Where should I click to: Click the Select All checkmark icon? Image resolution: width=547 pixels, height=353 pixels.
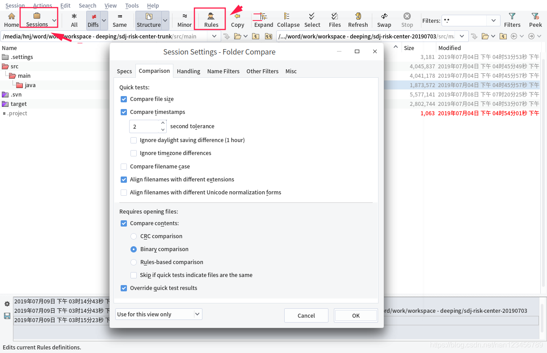312,16
